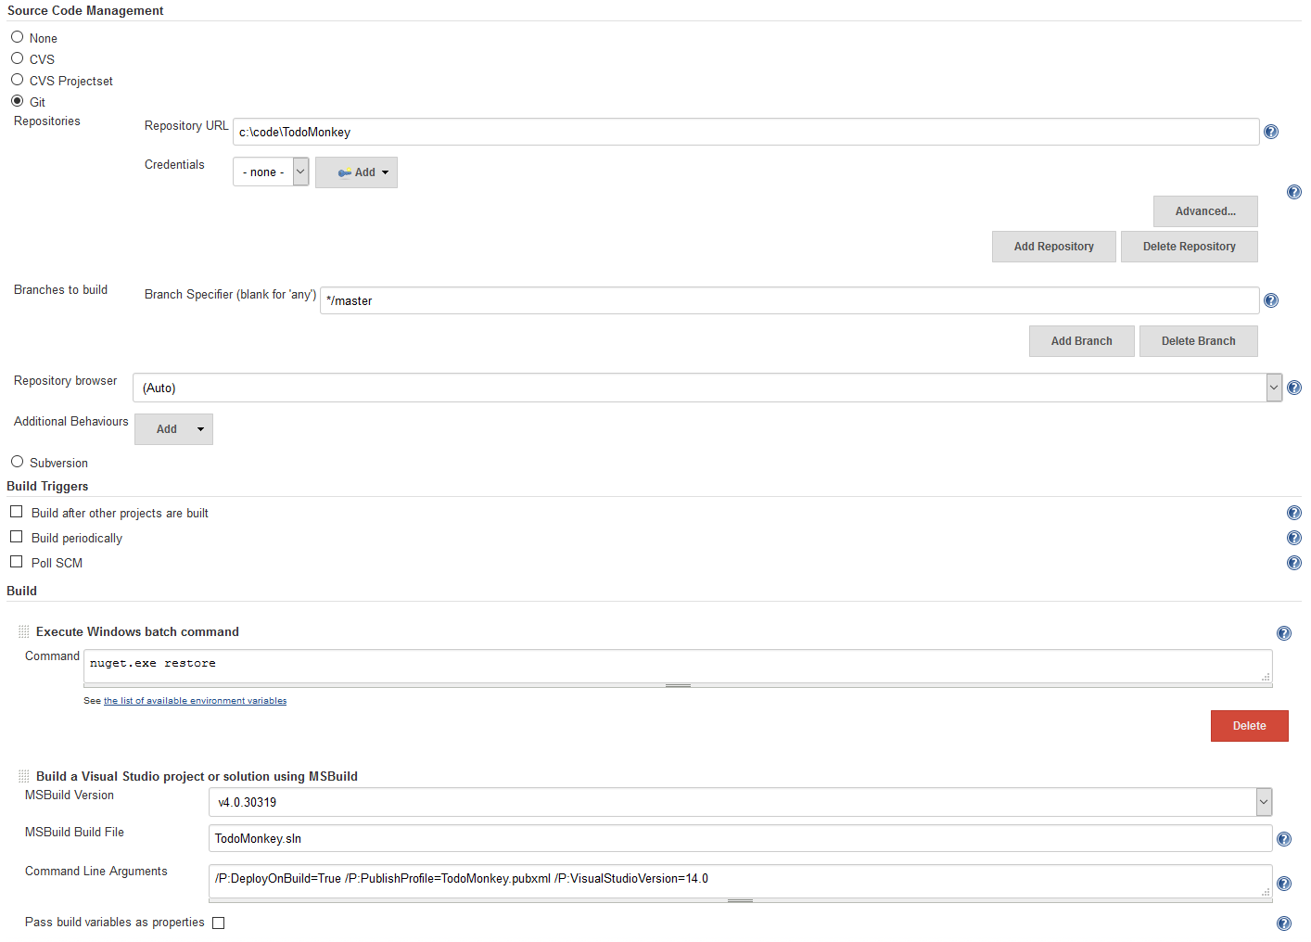The image size is (1311, 942).
Task: Open the MSBuild Version dropdown
Action: click(x=740, y=802)
